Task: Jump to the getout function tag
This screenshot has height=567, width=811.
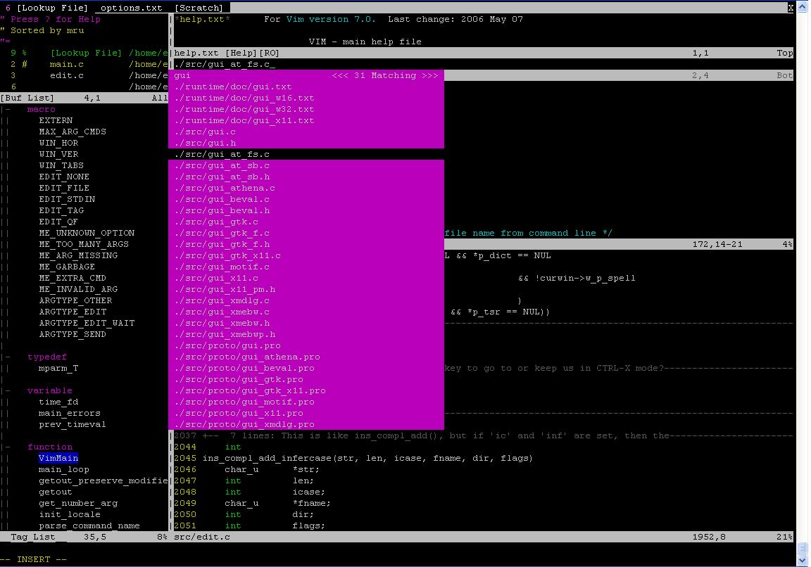Action: 56,492
